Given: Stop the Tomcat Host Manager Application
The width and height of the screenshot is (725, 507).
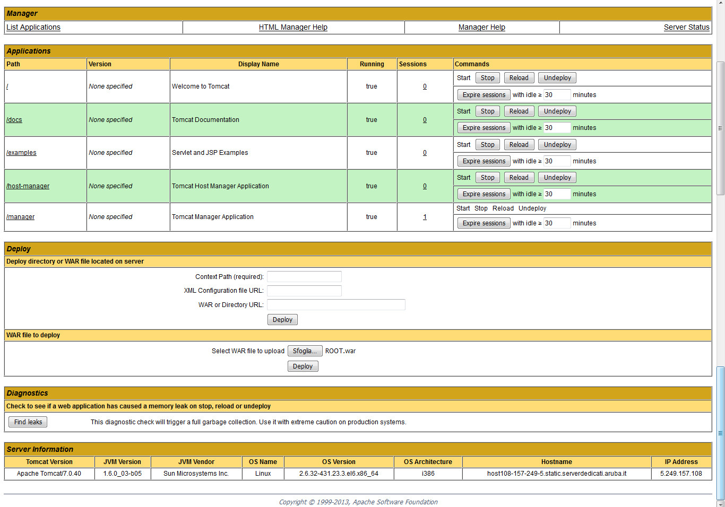Looking at the screenshot, I should coord(487,178).
